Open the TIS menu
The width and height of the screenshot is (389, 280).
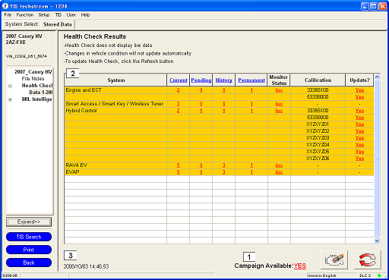(59, 15)
